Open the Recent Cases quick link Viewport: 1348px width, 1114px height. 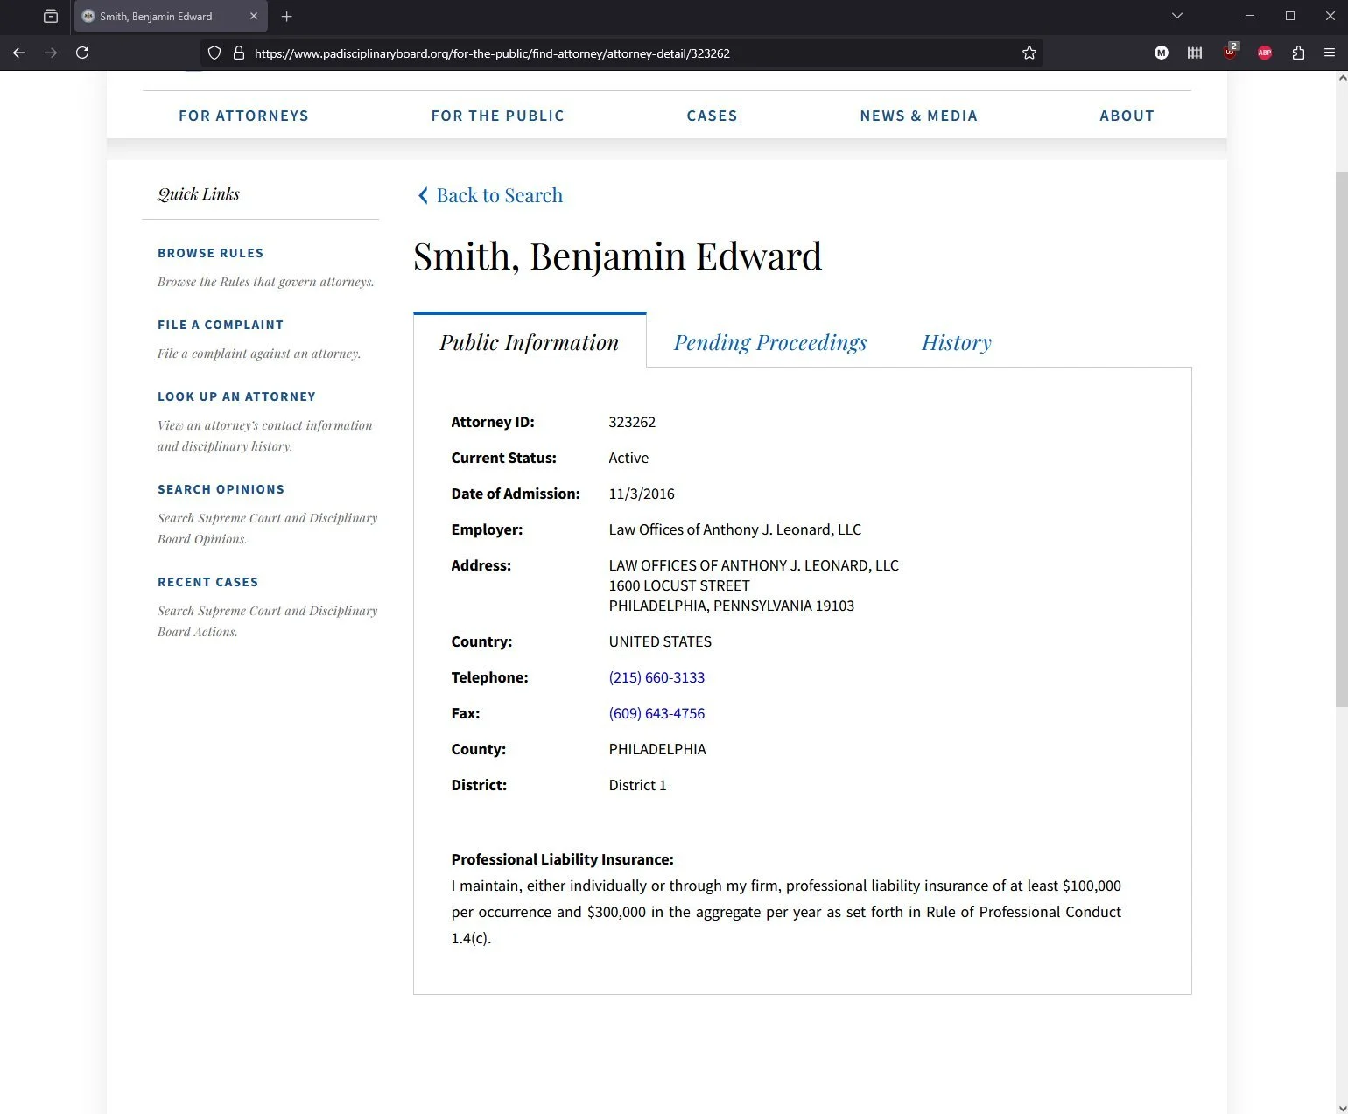click(207, 582)
